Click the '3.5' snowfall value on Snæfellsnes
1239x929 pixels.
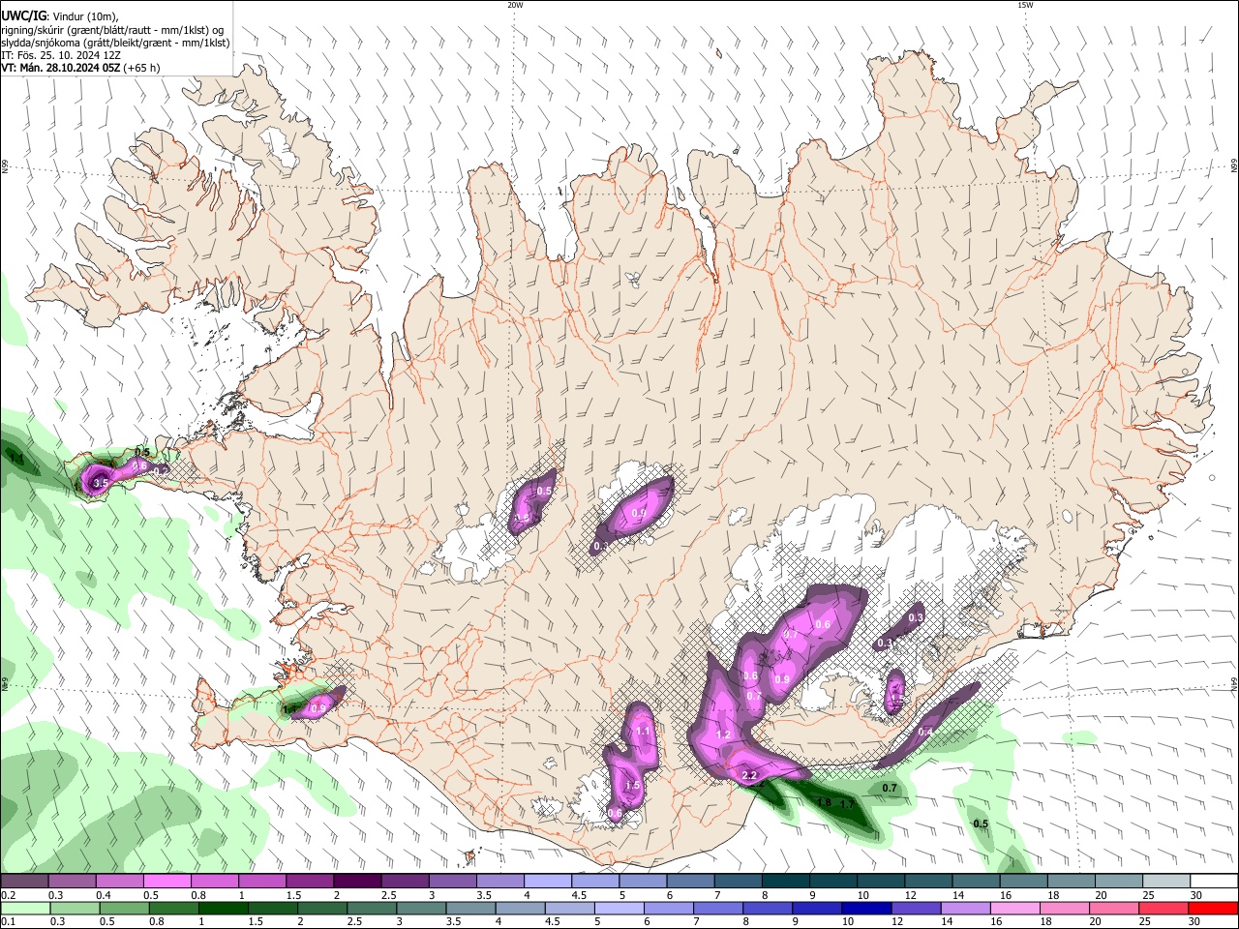pyautogui.click(x=100, y=482)
